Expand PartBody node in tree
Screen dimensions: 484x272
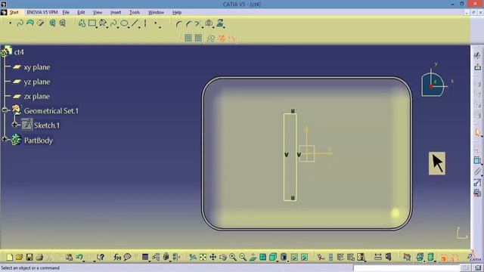pyautogui.click(x=5, y=139)
